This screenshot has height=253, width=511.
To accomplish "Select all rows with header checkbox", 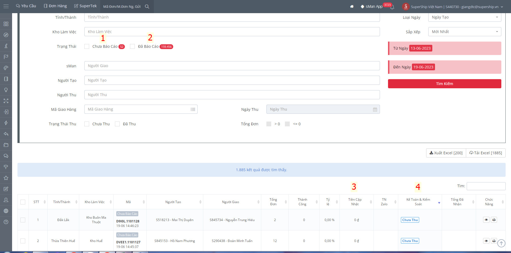I will tap(23, 202).
